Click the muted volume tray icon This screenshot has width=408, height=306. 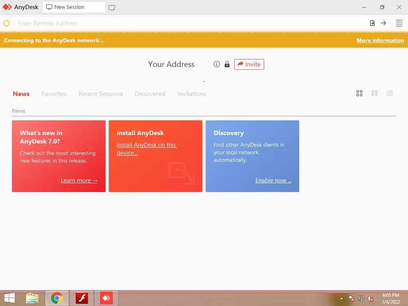click(x=370, y=298)
